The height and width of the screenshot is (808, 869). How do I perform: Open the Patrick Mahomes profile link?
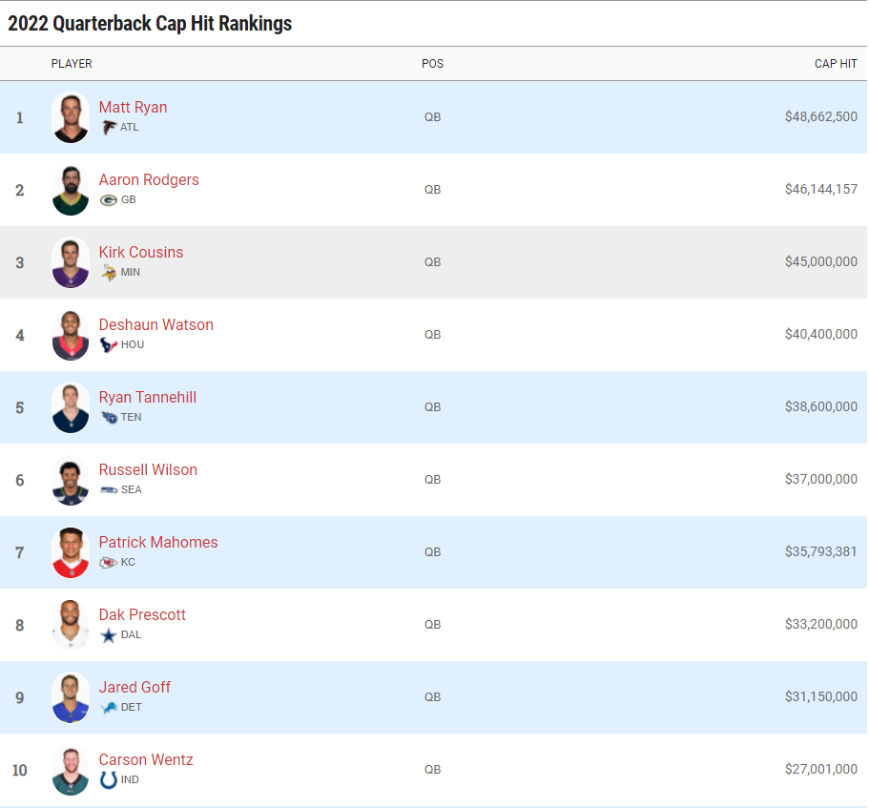(x=158, y=543)
